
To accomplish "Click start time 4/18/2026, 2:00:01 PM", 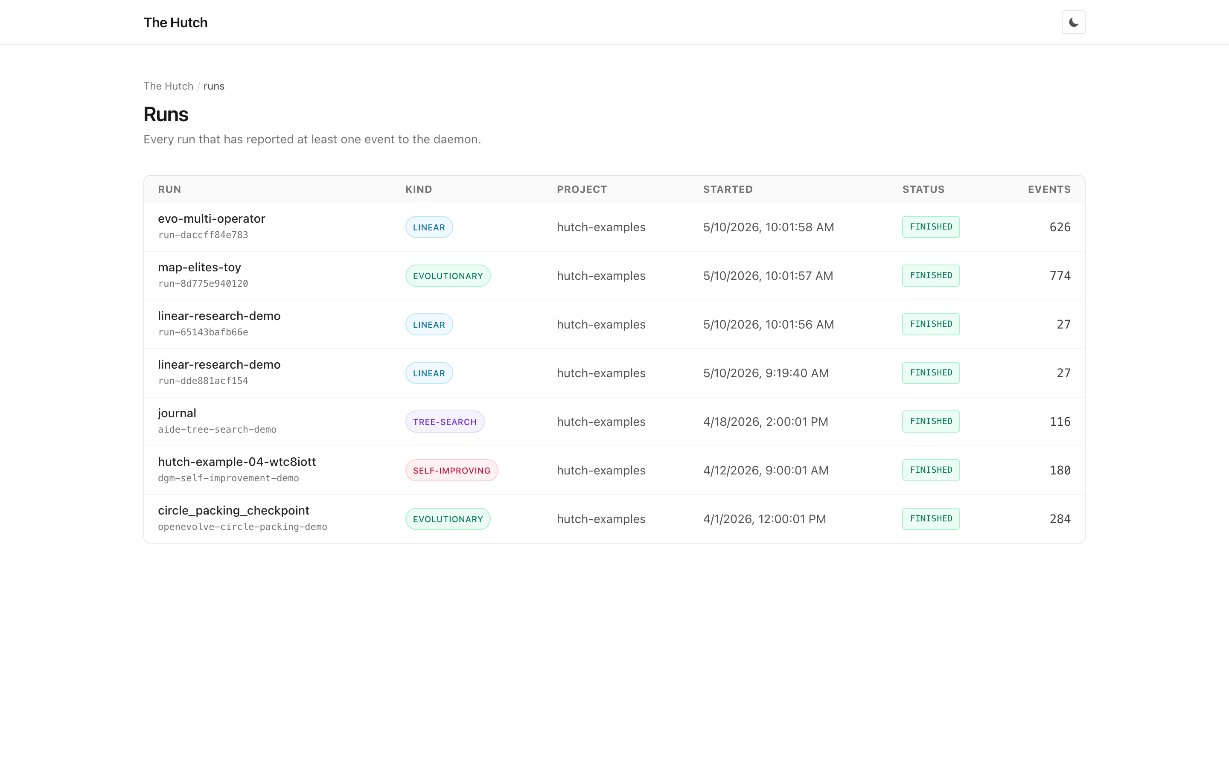I will [765, 422].
